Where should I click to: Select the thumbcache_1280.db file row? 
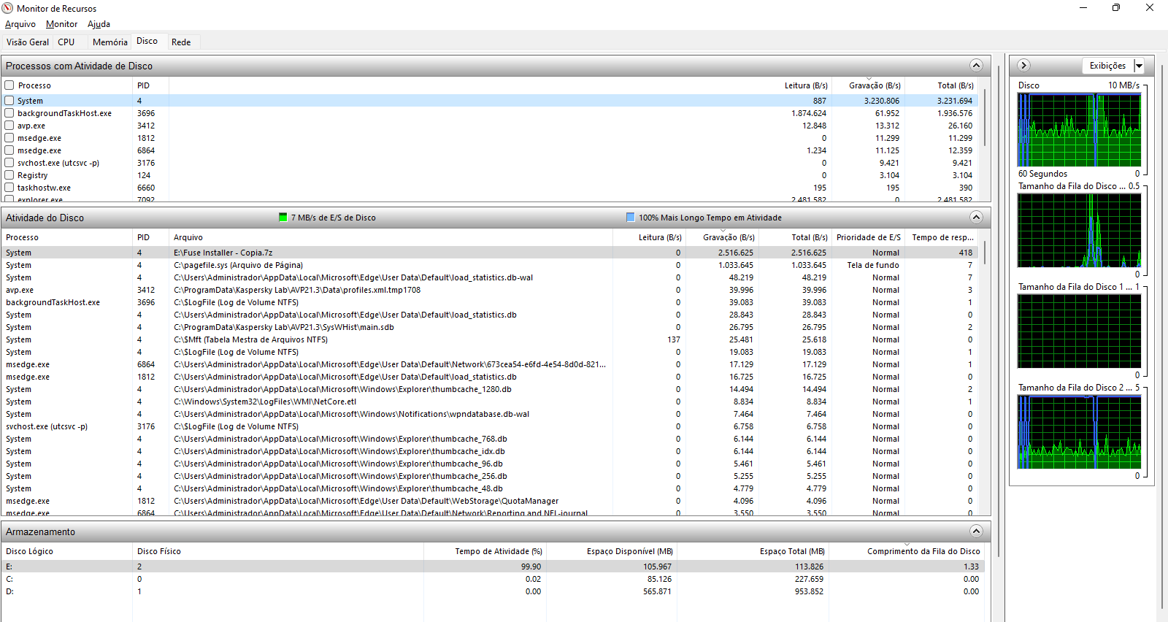coord(489,389)
